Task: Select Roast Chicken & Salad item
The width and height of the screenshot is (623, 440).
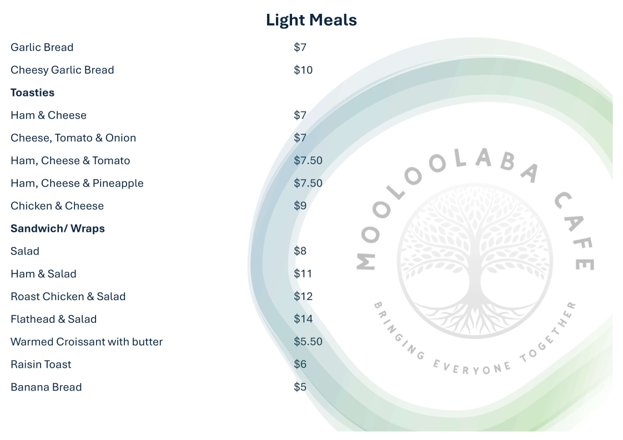Action: [68, 297]
